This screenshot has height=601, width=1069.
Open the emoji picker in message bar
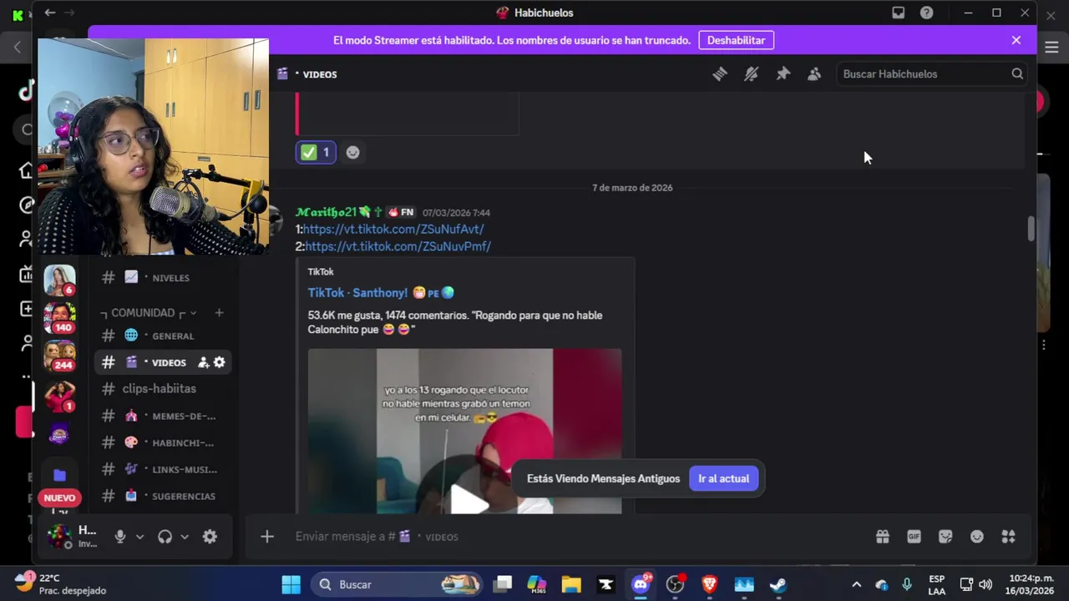[x=977, y=537]
